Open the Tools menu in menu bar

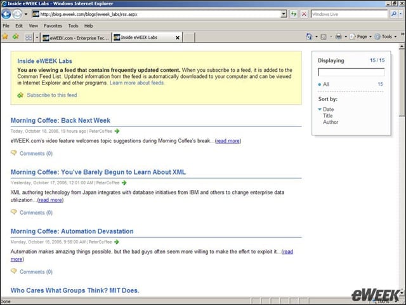[x=74, y=25]
